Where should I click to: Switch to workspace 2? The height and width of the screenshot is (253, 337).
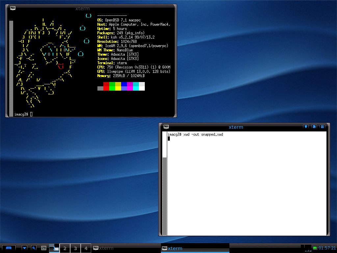coord(65,248)
